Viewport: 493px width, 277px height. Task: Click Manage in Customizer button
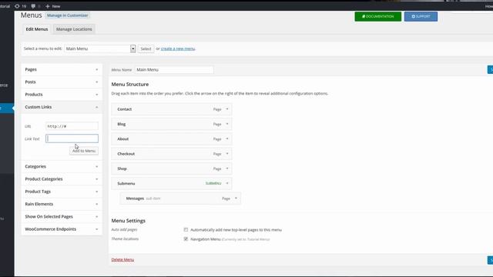click(x=68, y=15)
